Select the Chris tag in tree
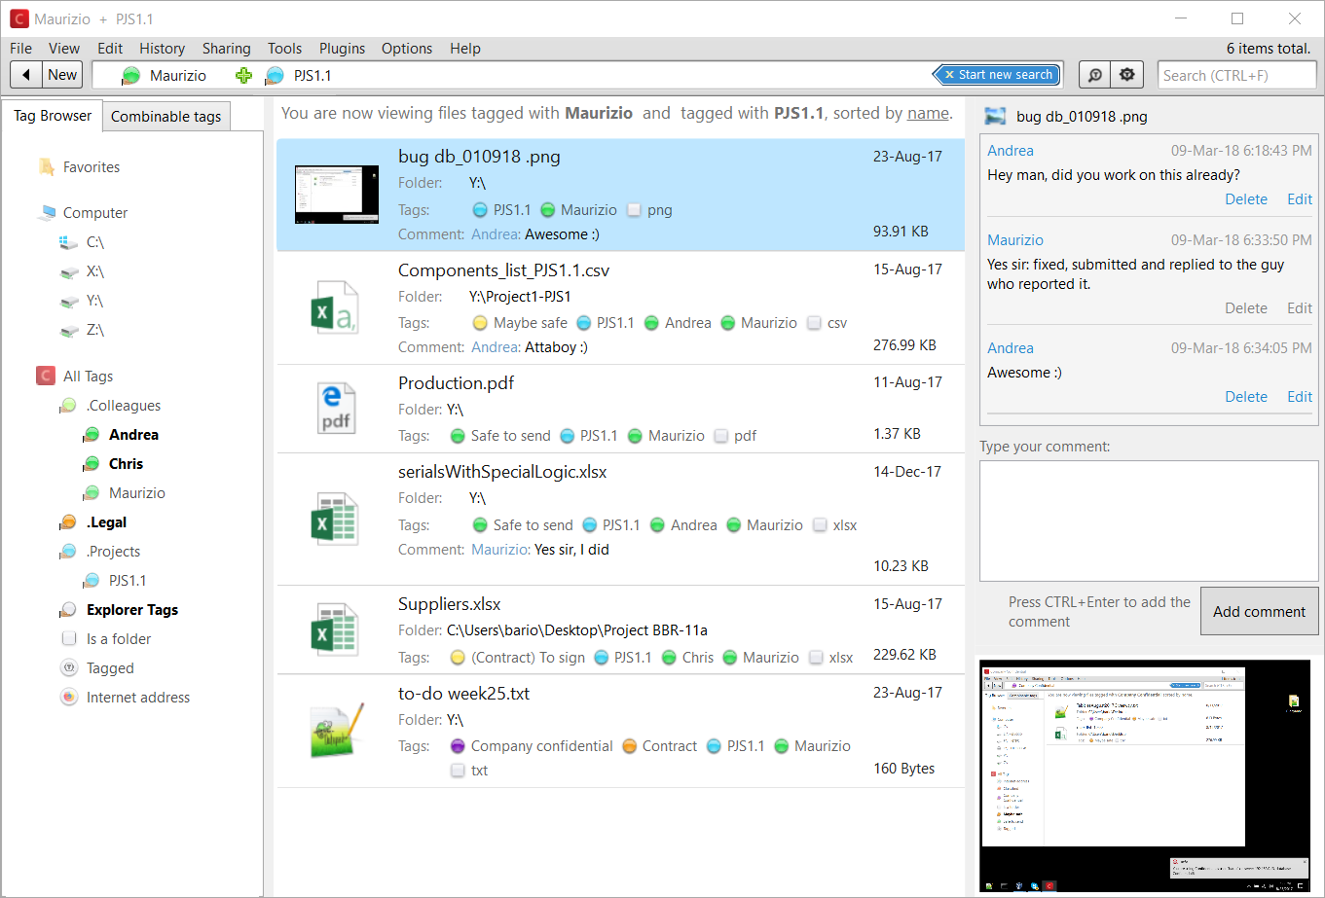 coord(126,464)
